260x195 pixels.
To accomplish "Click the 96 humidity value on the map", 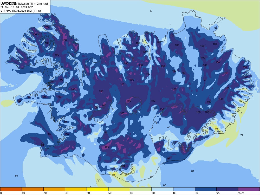I will point(168,159).
